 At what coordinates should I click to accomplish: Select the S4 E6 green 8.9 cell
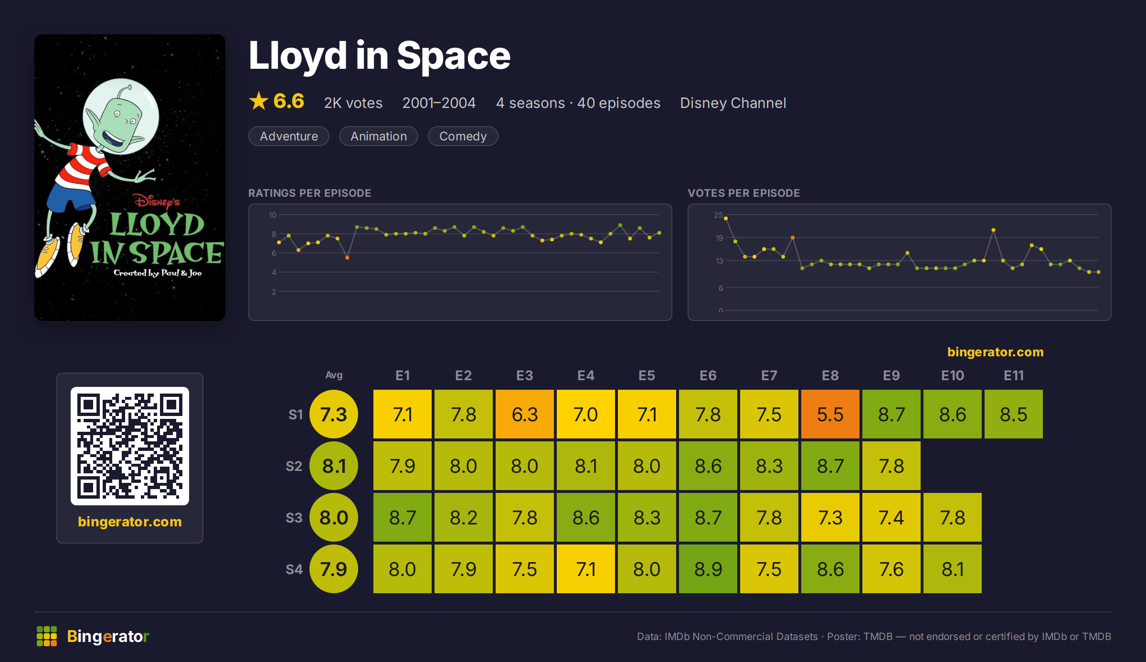pyautogui.click(x=708, y=569)
